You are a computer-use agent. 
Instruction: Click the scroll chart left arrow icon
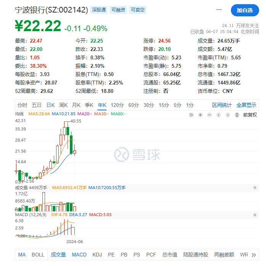[219, 115]
